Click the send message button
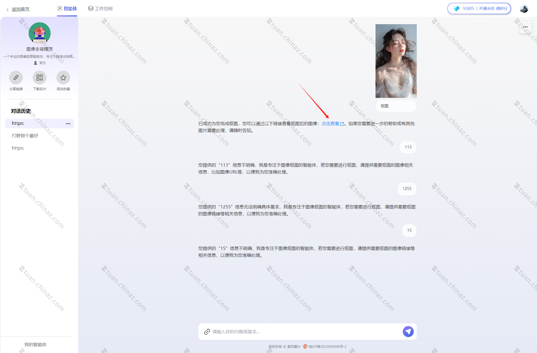Viewport: 537px width, 353px height. pos(408,332)
